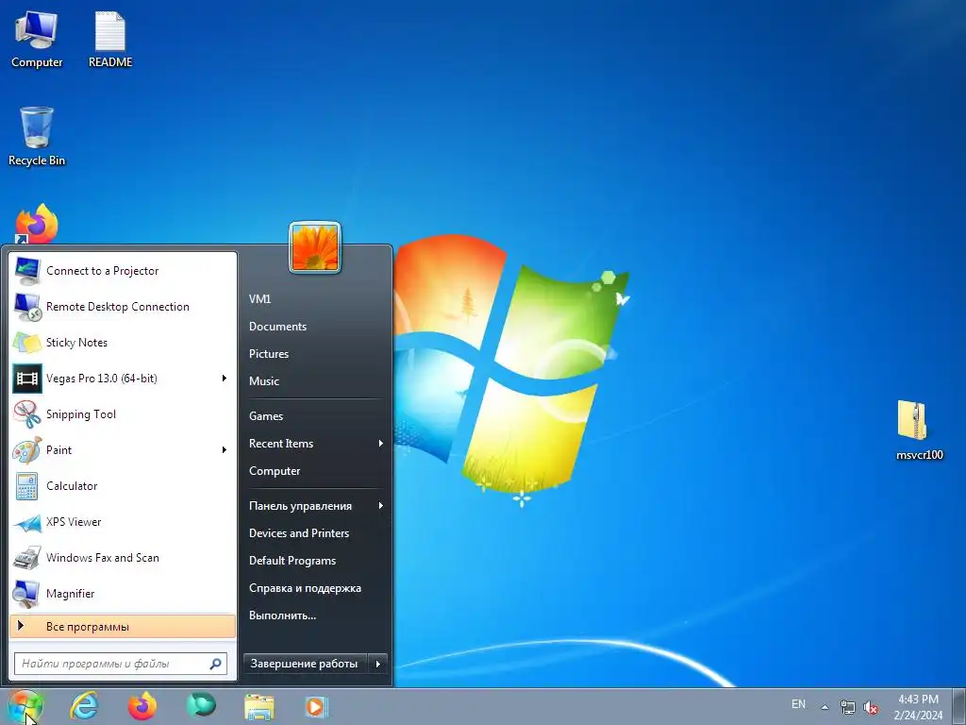The height and width of the screenshot is (725, 966).
Task: Expand the Paint jump list arrow
Action: pos(225,450)
